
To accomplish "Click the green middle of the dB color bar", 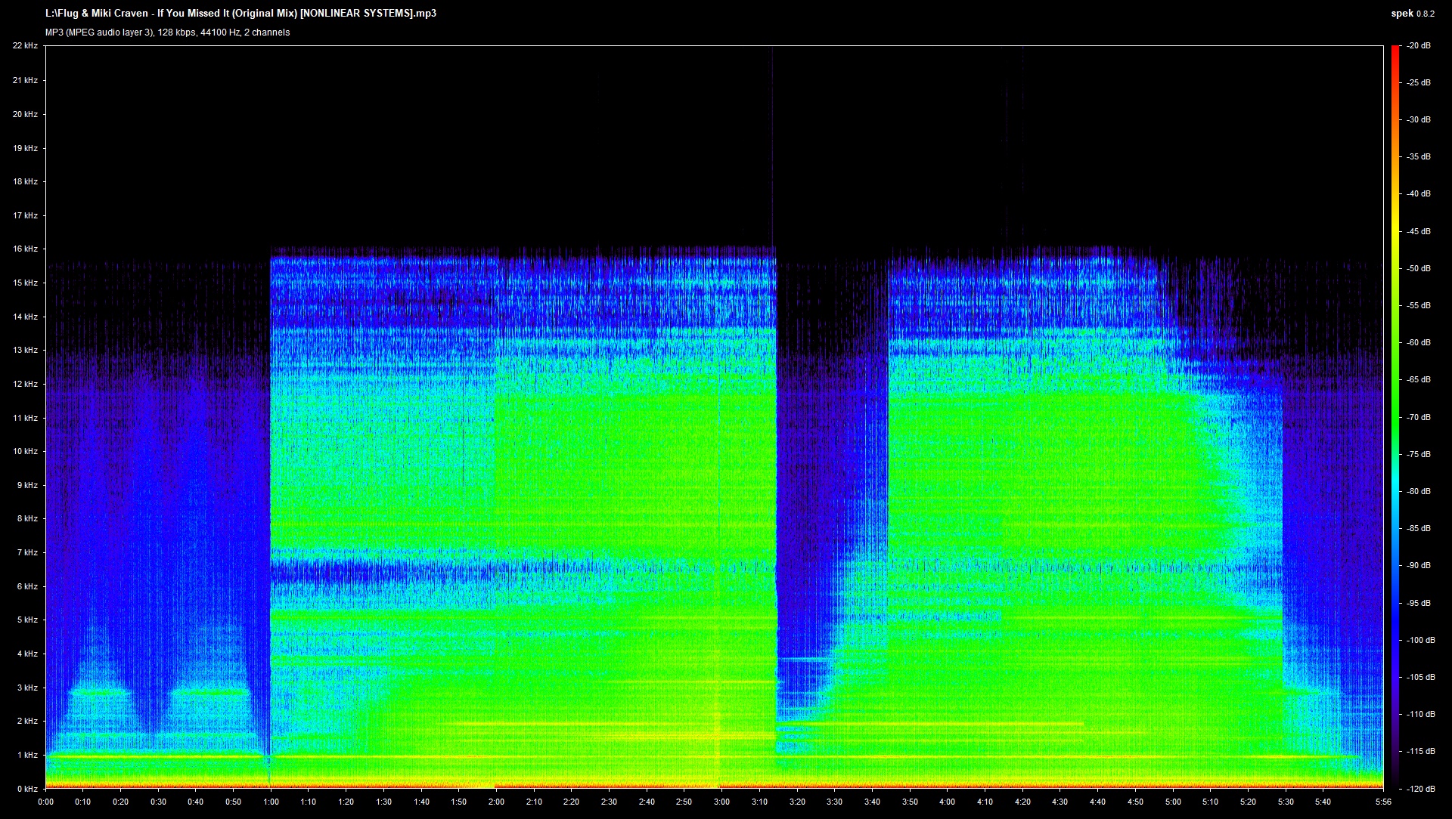I will click(1395, 417).
